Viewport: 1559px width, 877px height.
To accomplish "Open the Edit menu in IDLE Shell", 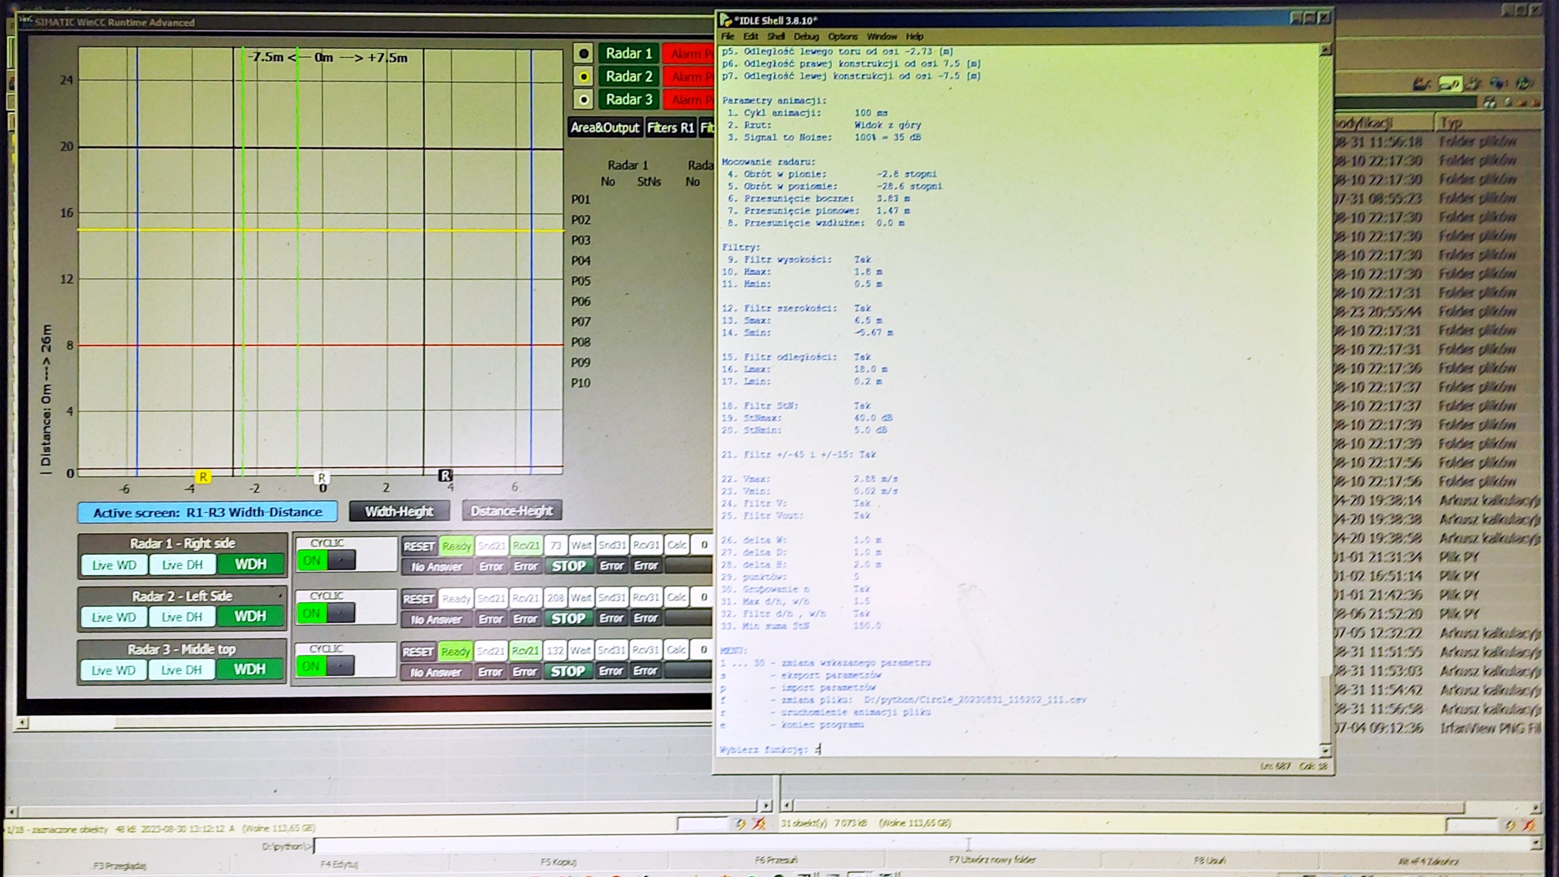I will tap(751, 36).
